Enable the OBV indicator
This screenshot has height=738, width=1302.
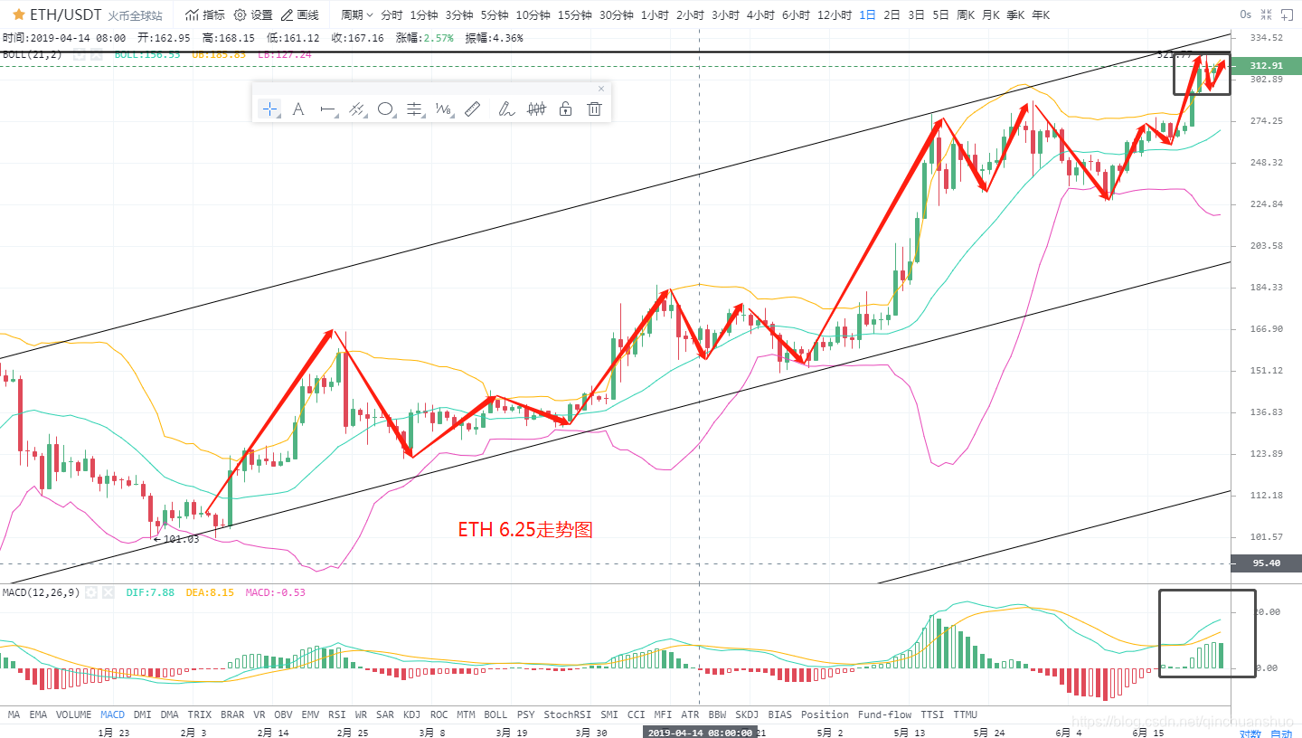point(283,714)
